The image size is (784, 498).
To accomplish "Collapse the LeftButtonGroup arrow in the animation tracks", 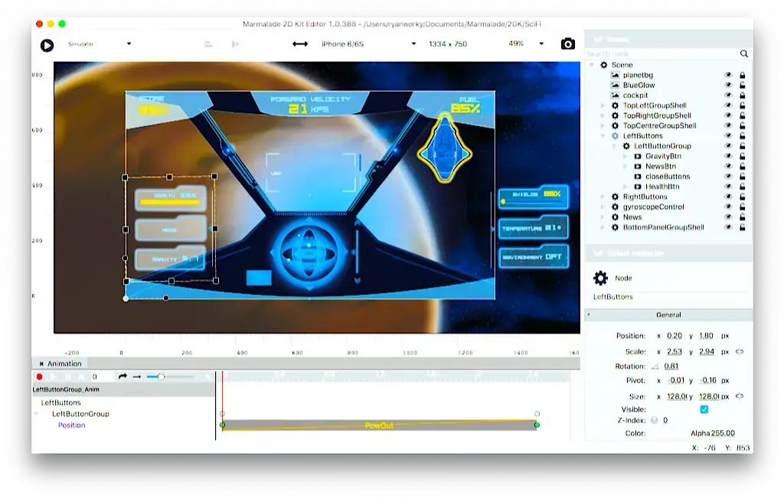I will coord(36,414).
